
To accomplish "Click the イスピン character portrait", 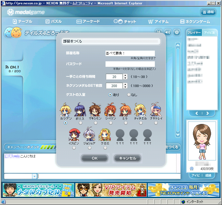I will [74, 134].
